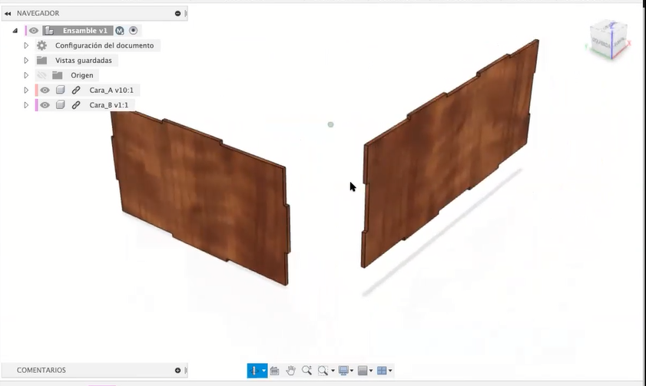Open the Viewports dropdown arrow
The width and height of the screenshot is (646, 386).
pyautogui.click(x=390, y=371)
